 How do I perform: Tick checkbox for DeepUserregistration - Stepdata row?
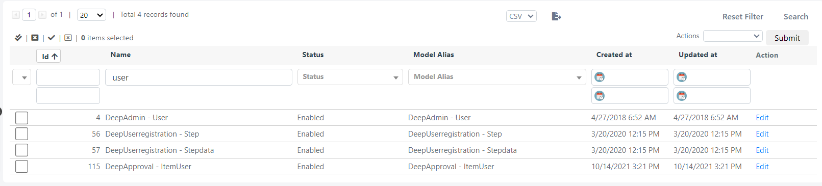point(21,150)
